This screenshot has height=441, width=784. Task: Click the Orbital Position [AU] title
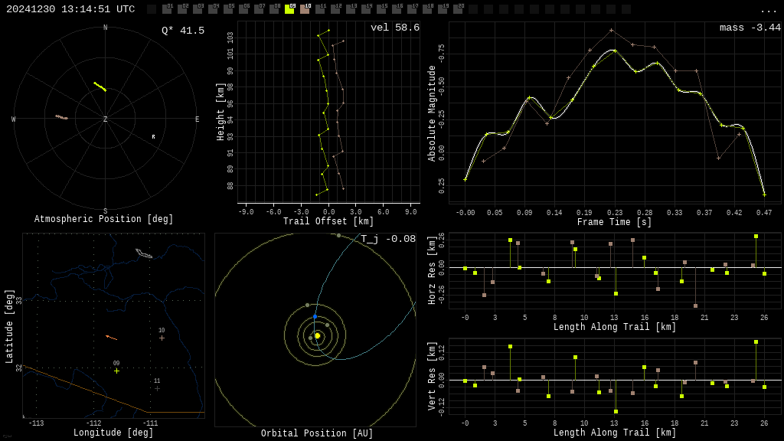(x=317, y=433)
